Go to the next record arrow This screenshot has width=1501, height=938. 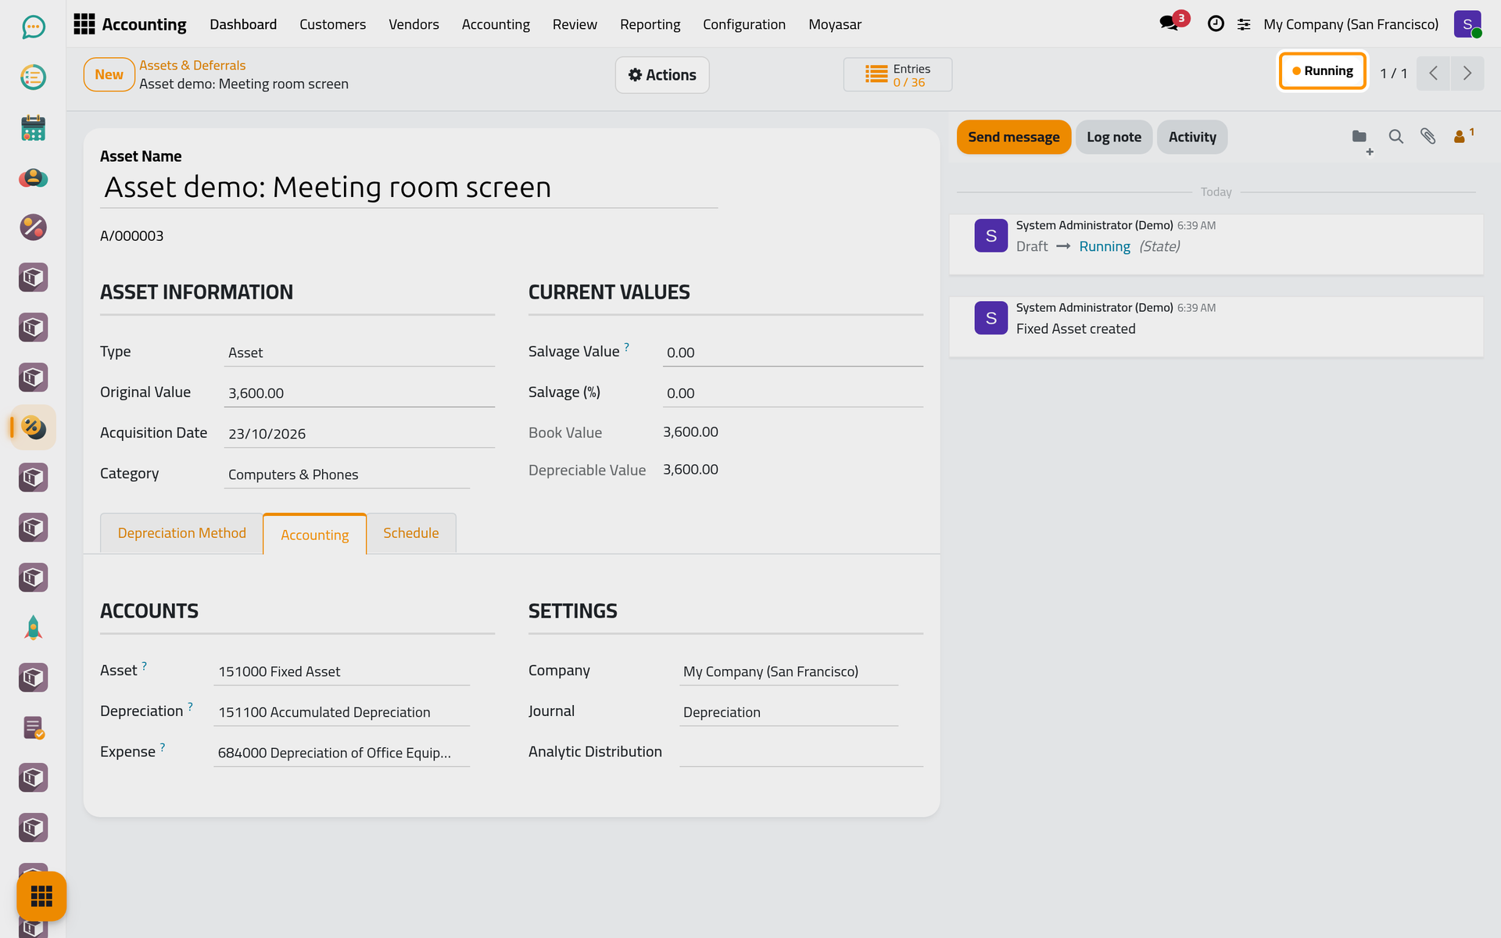click(1467, 73)
